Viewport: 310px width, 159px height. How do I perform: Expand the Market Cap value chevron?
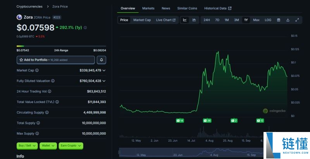click(104, 70)
